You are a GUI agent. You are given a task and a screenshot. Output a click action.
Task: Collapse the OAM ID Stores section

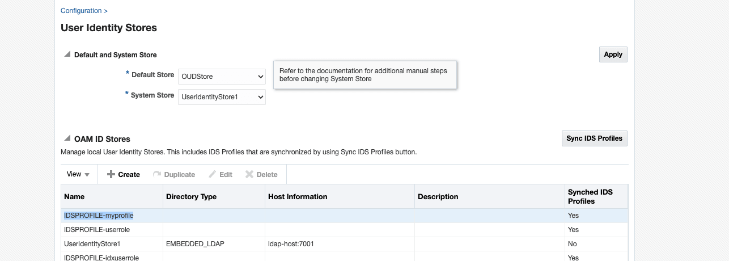67,138
